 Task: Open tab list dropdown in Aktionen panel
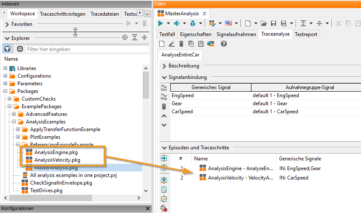point(147,14)
